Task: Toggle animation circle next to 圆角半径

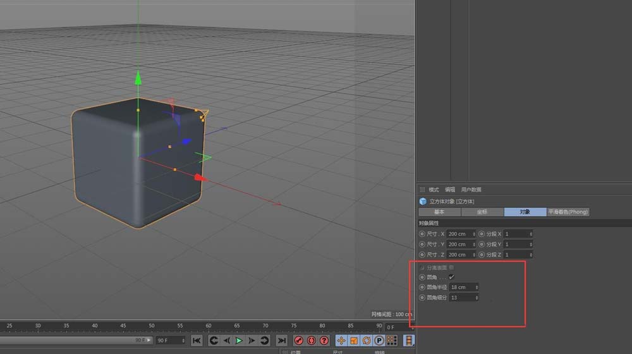Action: (422, 287)
